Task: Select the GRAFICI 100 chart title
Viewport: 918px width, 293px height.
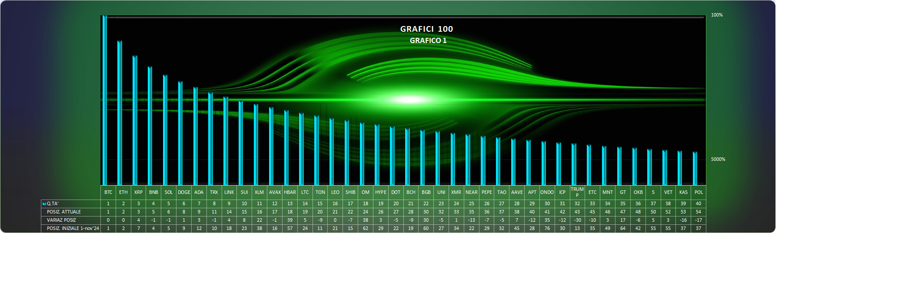Action: point(426,29)
